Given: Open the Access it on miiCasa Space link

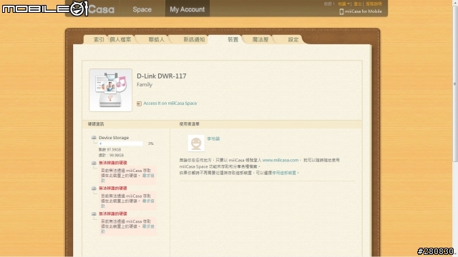Looking at the screenshot, I should tap(170, 103).
